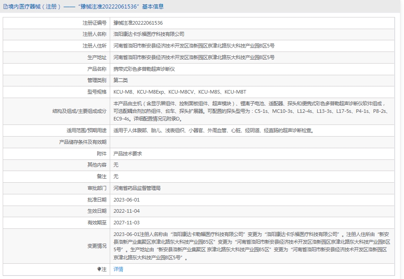404x279 pixels.
Task: Select the 无 value in 其他内容 row
Action: (x=116, y=165)
